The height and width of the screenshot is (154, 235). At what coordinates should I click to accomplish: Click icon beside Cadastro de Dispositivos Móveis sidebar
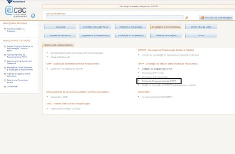[x=5, y=80]
